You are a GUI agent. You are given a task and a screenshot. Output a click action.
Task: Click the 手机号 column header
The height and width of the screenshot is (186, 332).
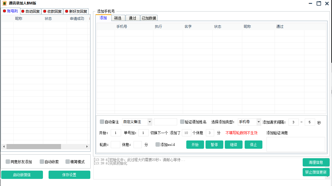[122, 26]
